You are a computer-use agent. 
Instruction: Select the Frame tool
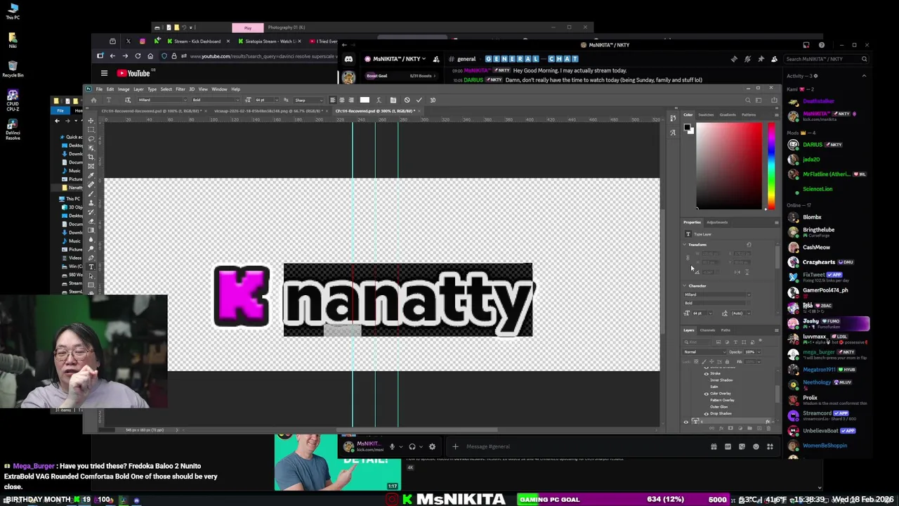[91, 167]
